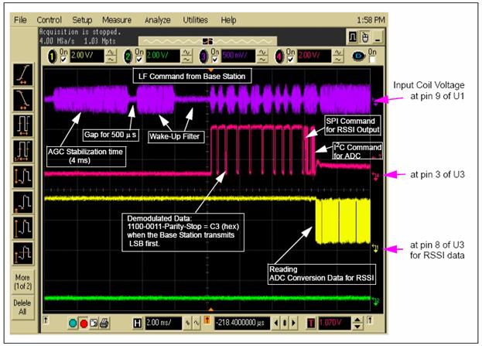
Task: Toggle the channel 3 On checkbox
Action: click(x=214, y=60)
